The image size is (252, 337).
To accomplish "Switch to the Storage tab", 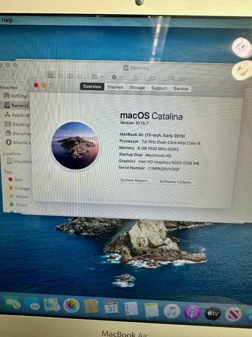I will (137, 88).
